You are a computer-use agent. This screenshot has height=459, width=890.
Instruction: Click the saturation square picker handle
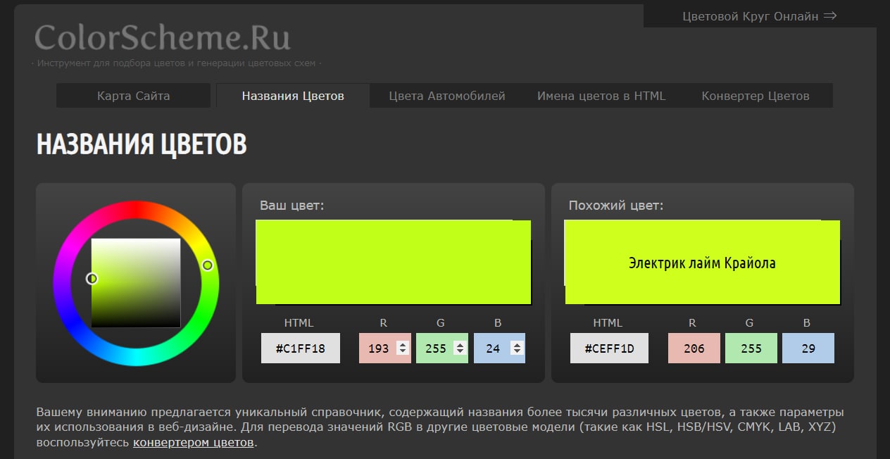pos(92,279)
